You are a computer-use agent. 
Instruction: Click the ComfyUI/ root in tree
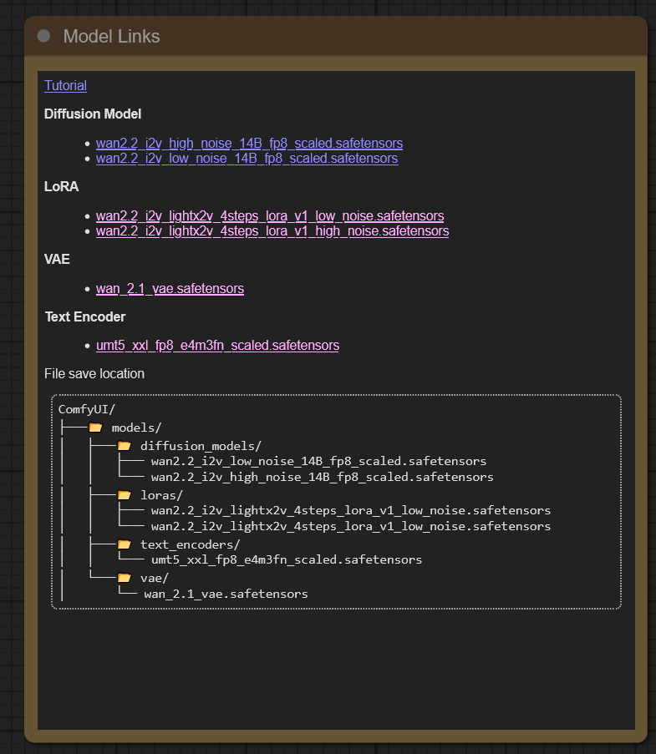pyautogui.click(x=87, y=409)
